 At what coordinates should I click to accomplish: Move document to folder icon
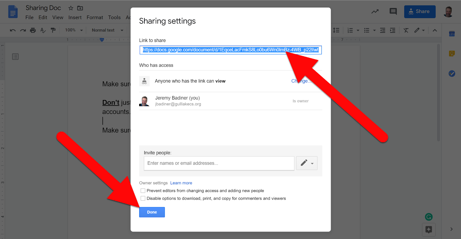tap(80, 8)
